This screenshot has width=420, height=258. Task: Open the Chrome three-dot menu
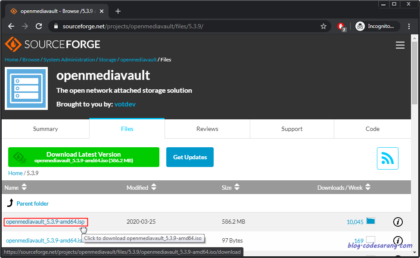409,26
